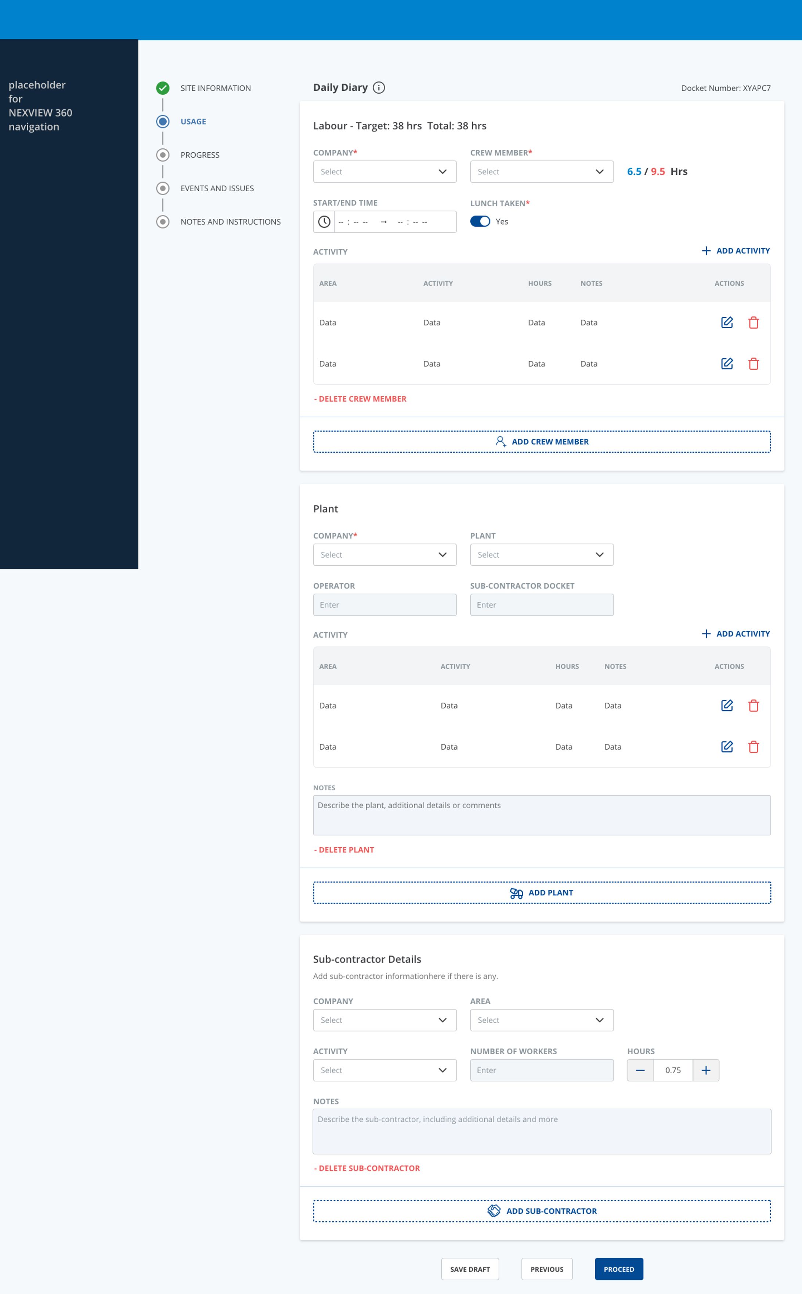Click the clock icon in Start/End Time

[x=324, y=222]
